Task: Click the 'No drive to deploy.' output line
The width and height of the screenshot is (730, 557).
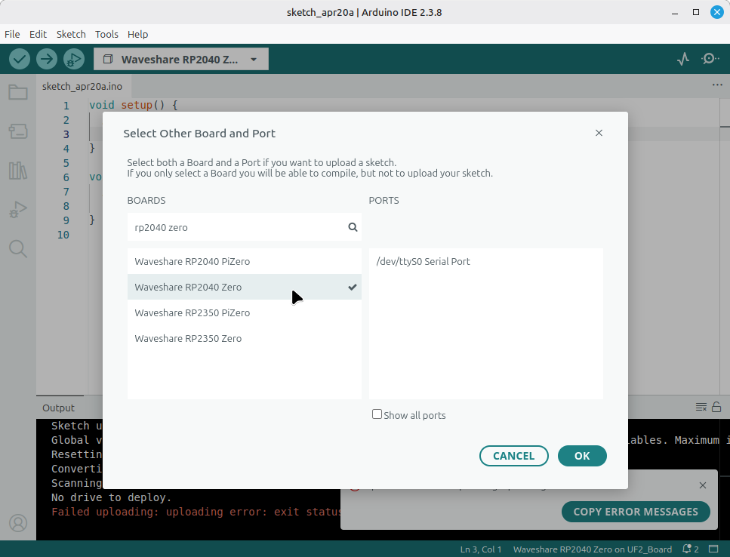Action: click(x=111, y=497)
